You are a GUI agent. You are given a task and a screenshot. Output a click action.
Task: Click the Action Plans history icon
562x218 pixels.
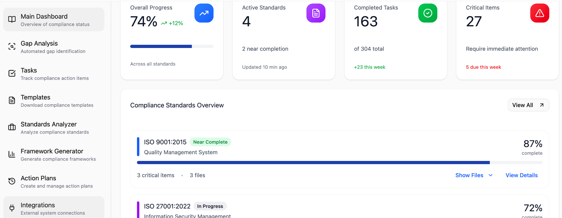[12, 181]
